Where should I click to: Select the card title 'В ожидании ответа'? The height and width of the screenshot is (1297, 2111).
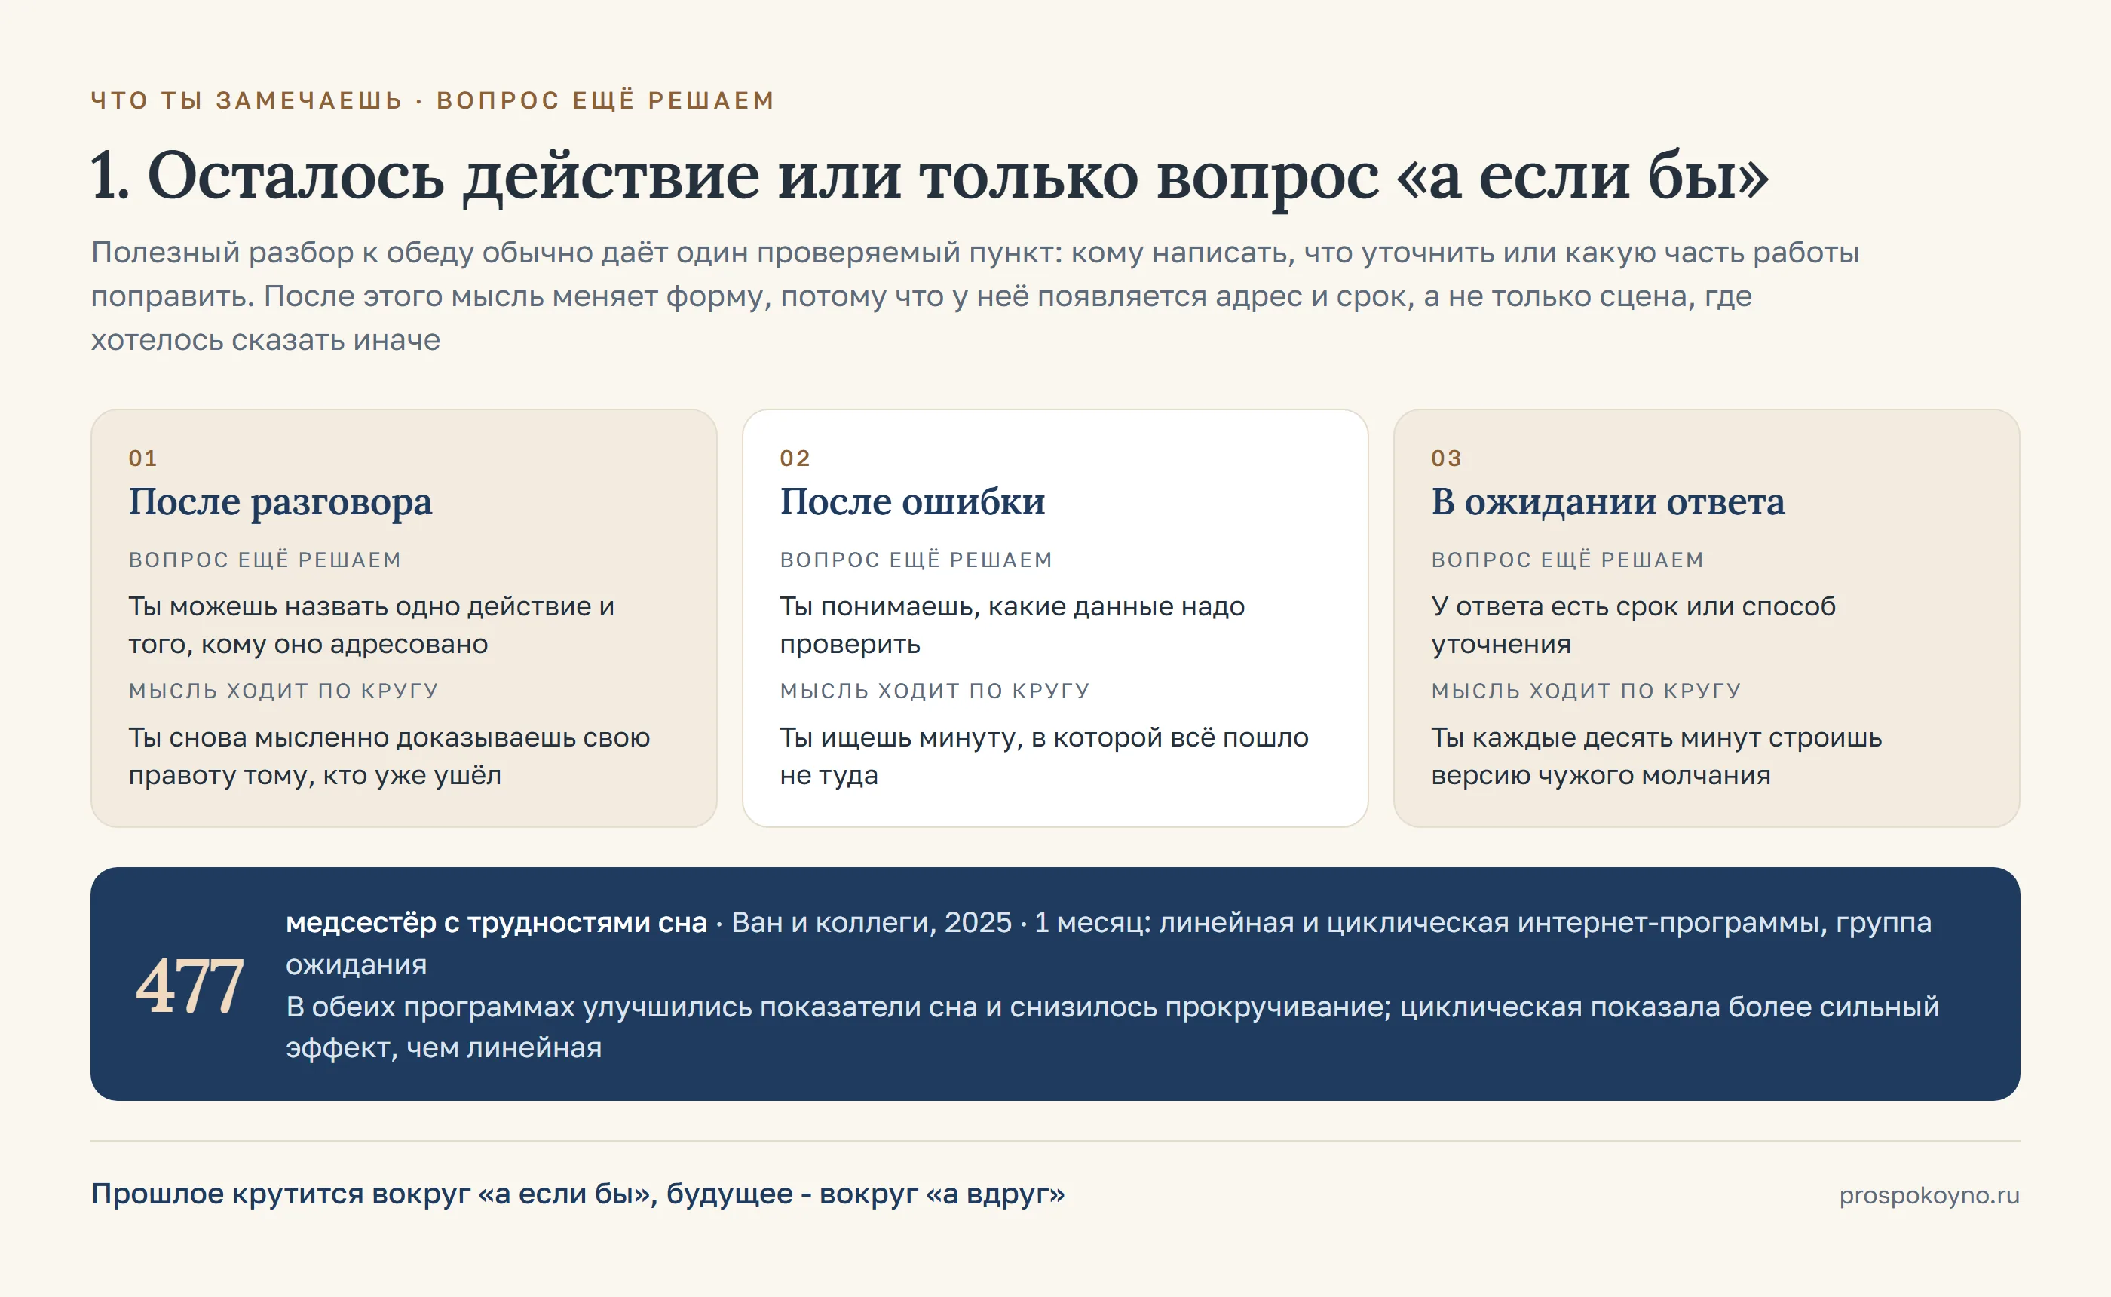point(1607,501)
